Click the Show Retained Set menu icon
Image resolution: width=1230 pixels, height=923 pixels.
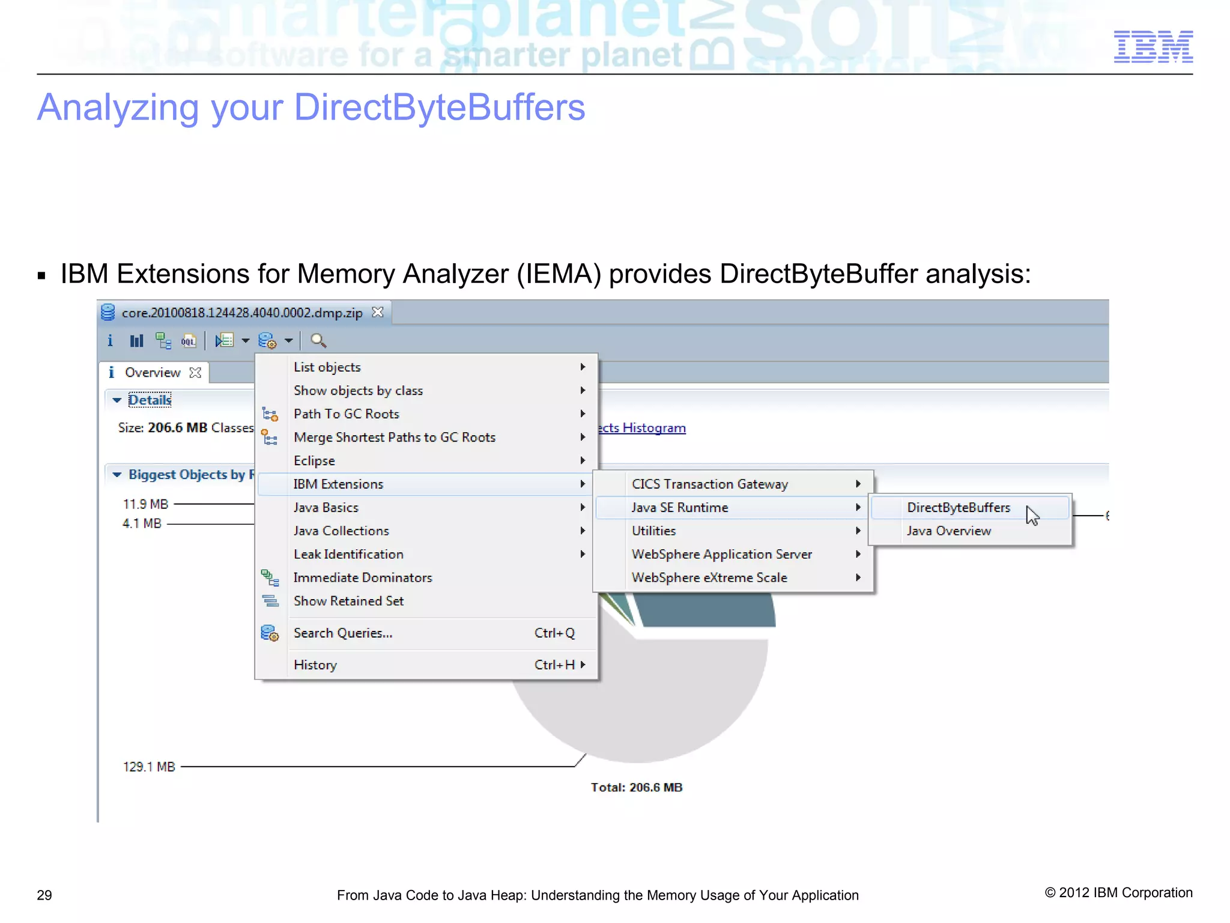pyautogui.click(x=270, y=601)
